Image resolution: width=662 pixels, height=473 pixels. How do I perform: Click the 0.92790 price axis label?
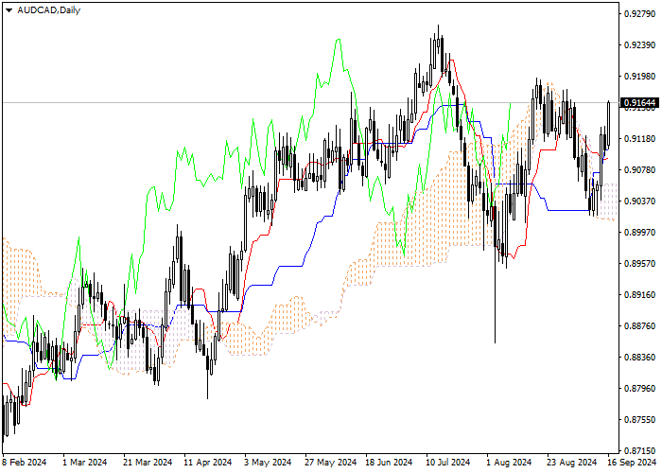(639, 14)
